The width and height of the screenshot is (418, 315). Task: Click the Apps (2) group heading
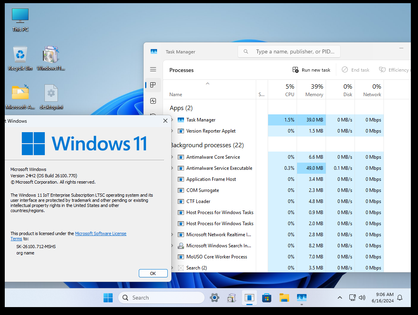click(x=181, y=108)
